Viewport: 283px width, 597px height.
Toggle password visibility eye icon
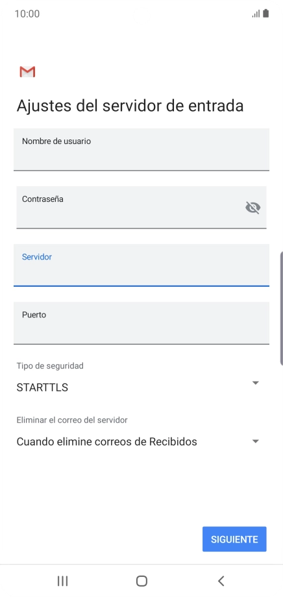[253, 208]
